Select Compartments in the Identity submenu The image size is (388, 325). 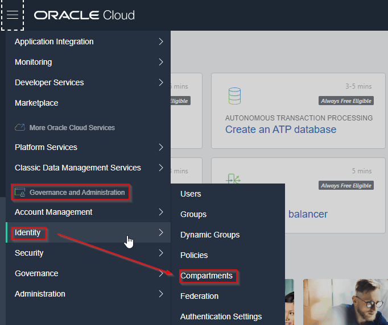point(207,276)
